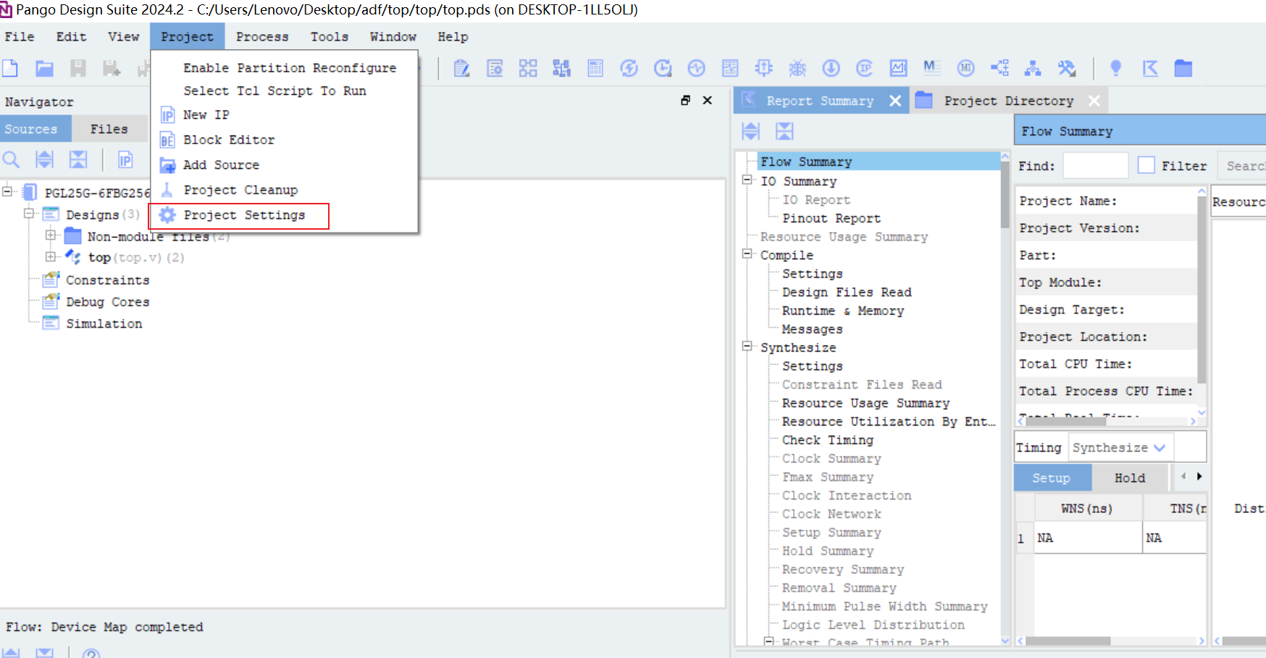Choose Select Tcl Script To Run
Image resolution: width=1266 pixels, height=658 pixels.
274,91
